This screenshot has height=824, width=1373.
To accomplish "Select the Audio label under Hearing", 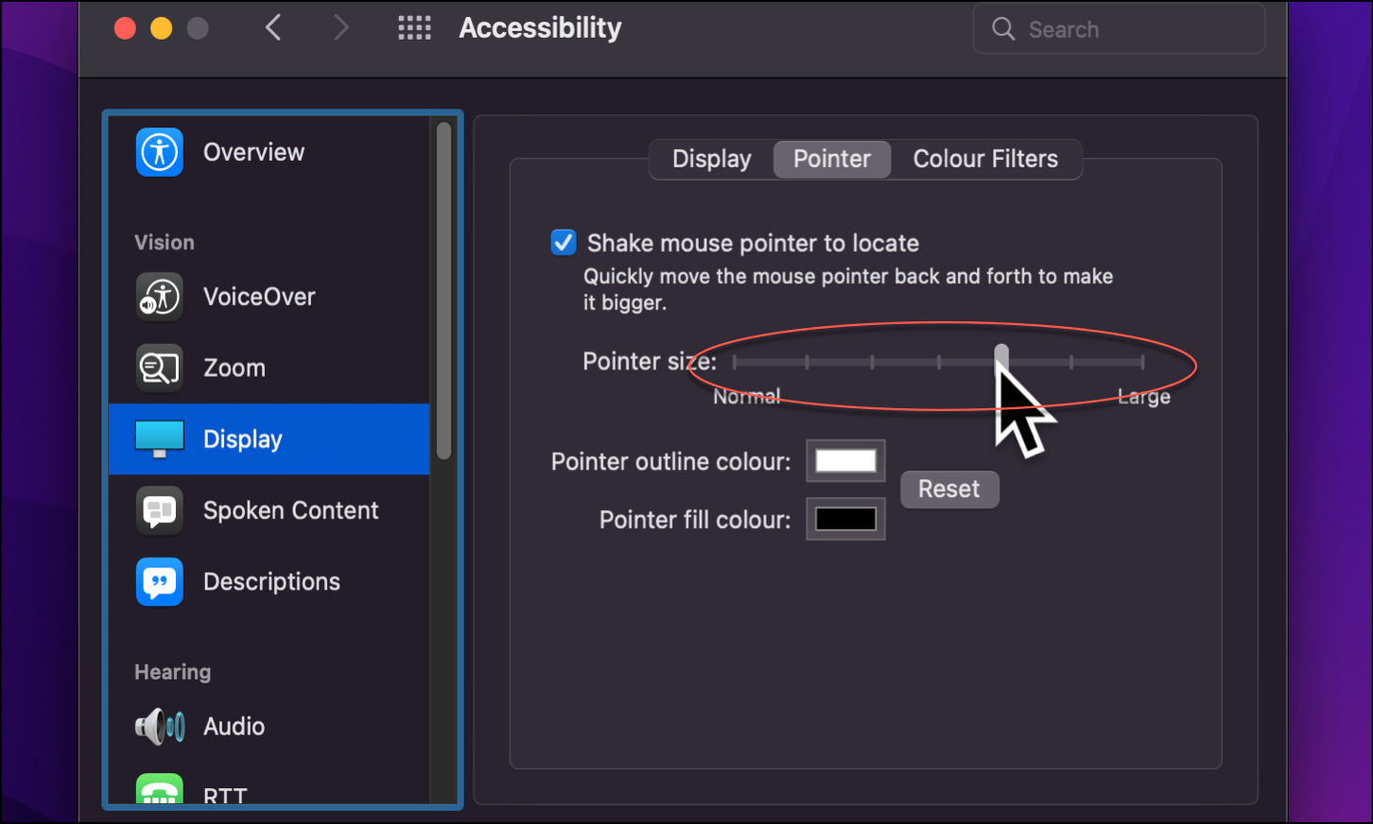I will coord(234,726).
